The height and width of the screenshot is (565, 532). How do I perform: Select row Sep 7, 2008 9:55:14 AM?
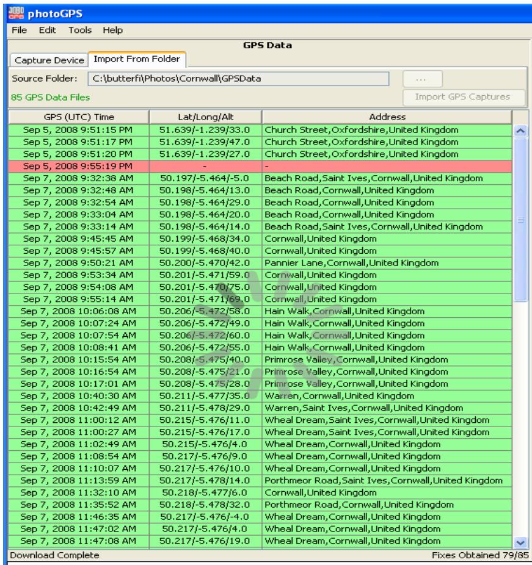pyautogui.click(x=260, y=300)
